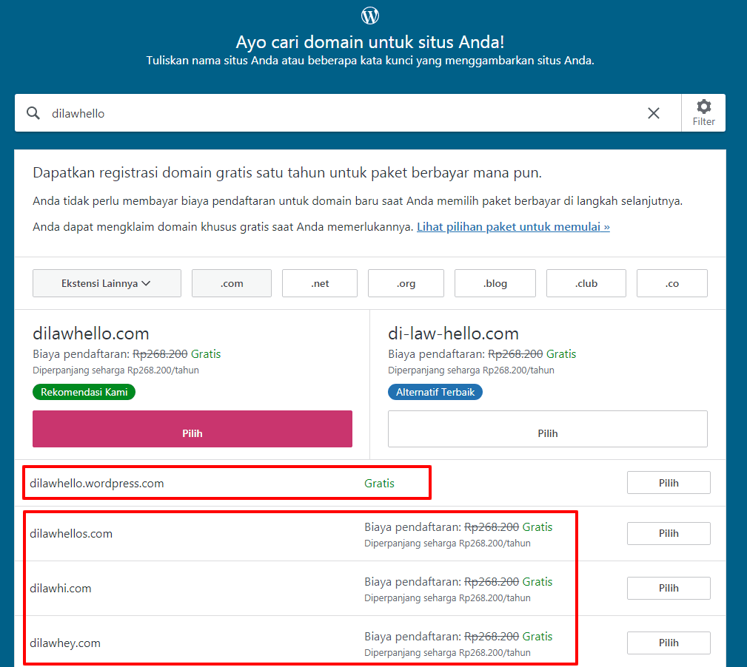
Task: Choose Pilih for dilawhey.com
Action: click(x=669, y=643)
